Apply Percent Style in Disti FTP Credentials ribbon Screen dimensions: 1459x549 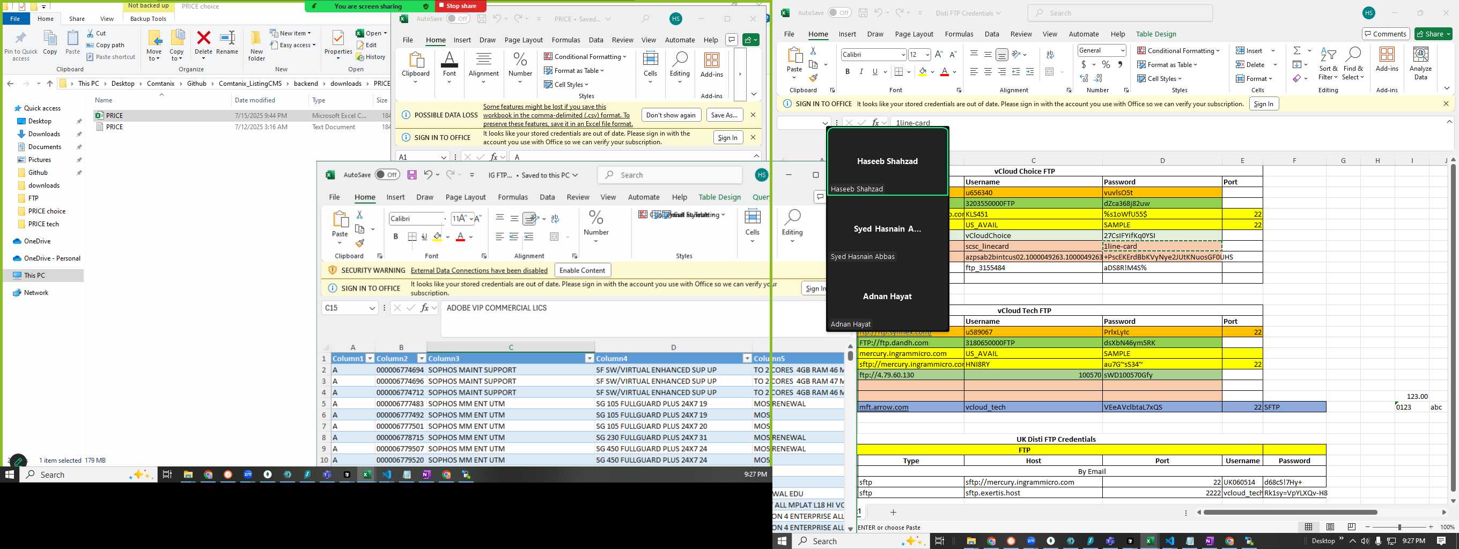[x=1106, y=64]
